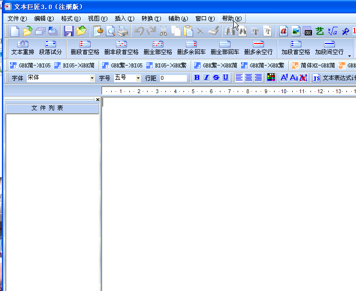Viewport: 356px width, 291px height.
Task: Click the red letter 'a' insert icon
Action: pyautogui.click(x=283, y=31)
